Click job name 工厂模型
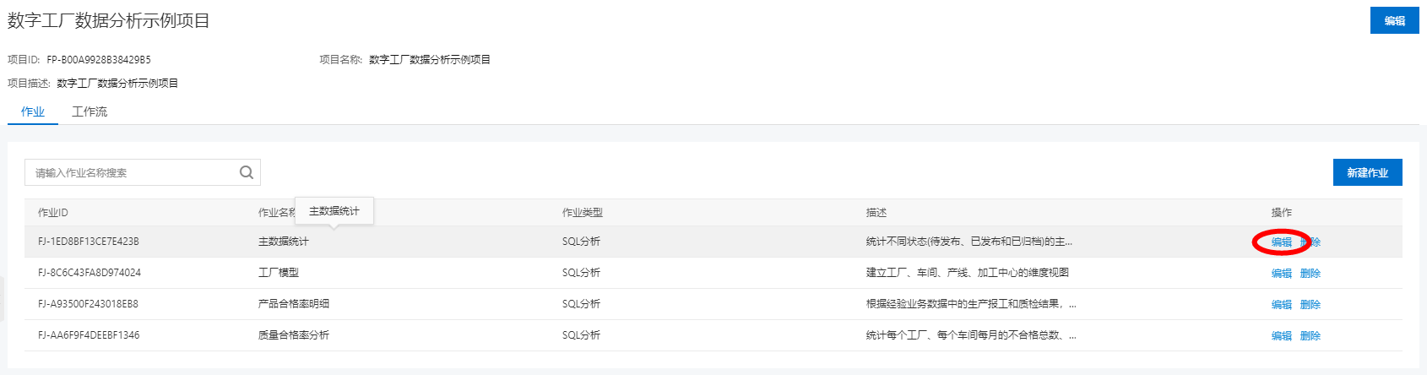1427x375 pixels. pyautogui.click(x=279, y=273)
